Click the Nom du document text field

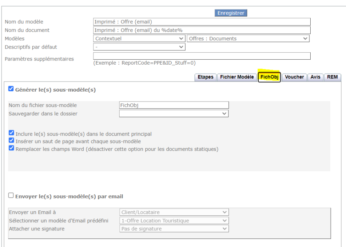pyautogui.click(x=201, y=30)
